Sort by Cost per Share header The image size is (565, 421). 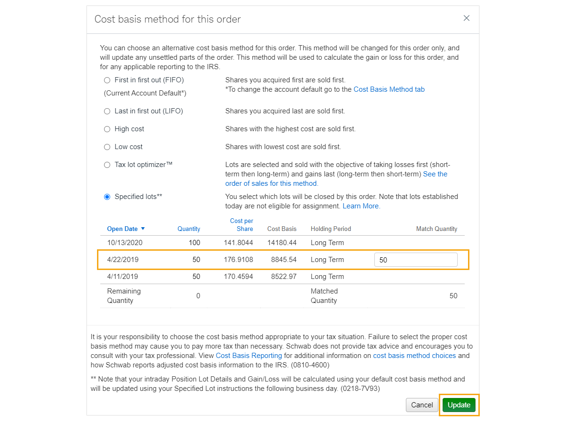[x=242, y=225]
